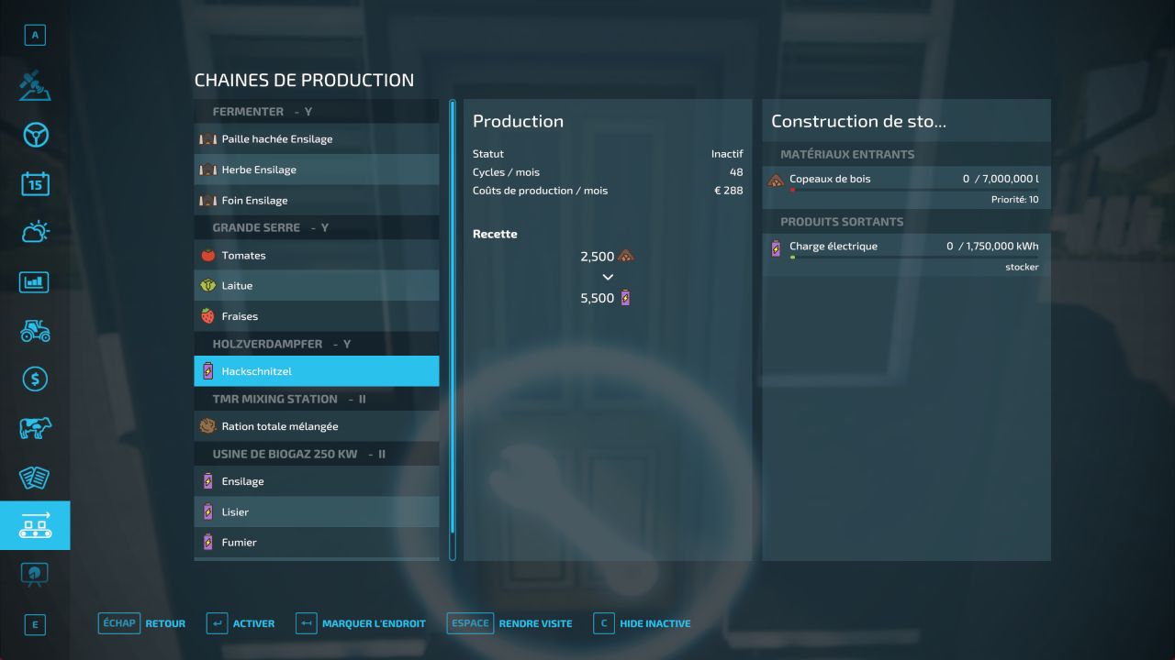The image size is (1175, 660).
Task: Open the tractor vehicles page icon
Action: 35,330
